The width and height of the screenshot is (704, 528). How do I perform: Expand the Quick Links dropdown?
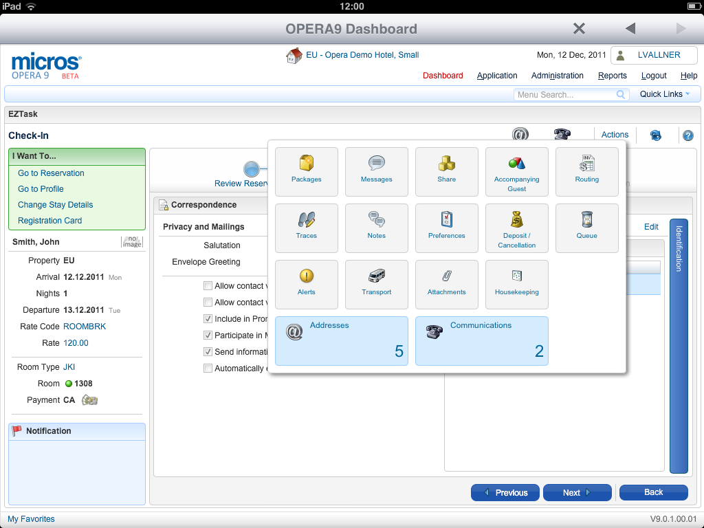(x=665, y=93)
